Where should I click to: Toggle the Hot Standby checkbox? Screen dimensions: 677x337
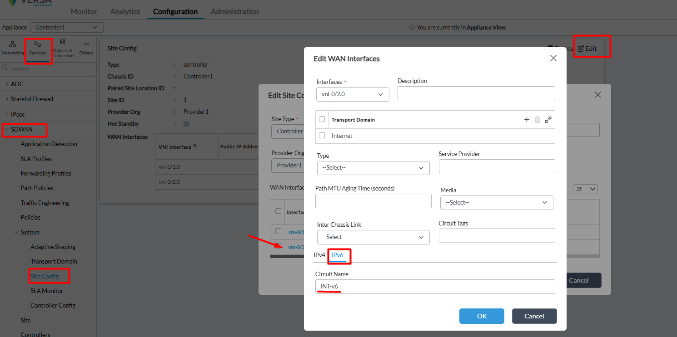click(186, 124)
